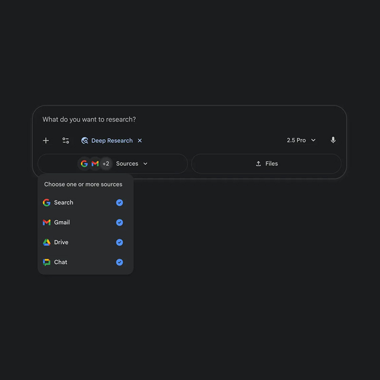Select the Search menu entry
Viewport: 380px width, 380px height.
click(85, 203)
